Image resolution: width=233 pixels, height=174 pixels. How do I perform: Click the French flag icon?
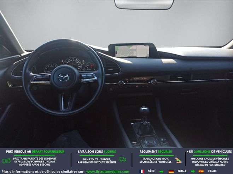pos(142,171)
